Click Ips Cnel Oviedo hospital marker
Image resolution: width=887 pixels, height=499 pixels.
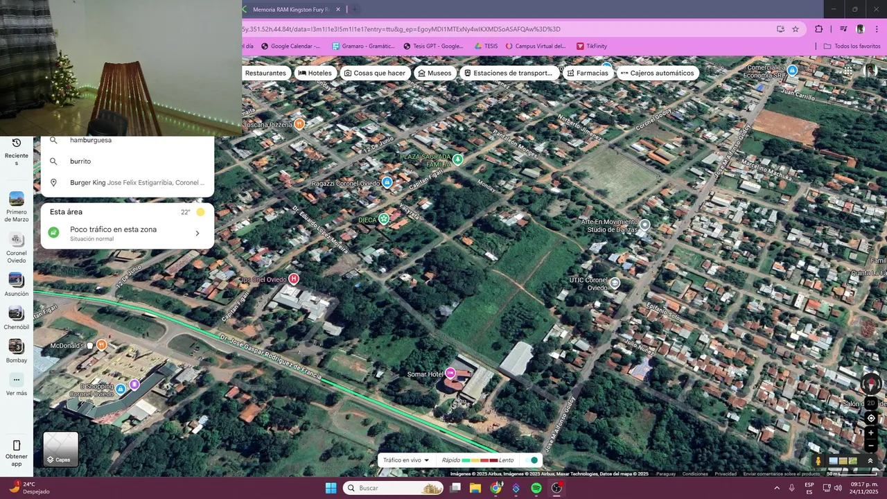(x=293, y=279)
